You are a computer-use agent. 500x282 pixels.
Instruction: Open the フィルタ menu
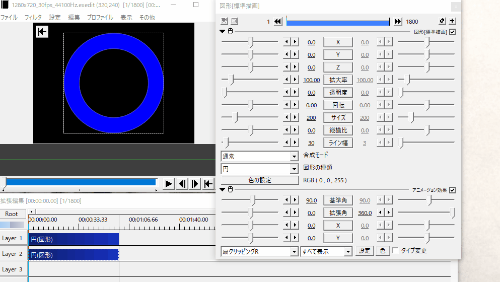(x=33, y=17)
